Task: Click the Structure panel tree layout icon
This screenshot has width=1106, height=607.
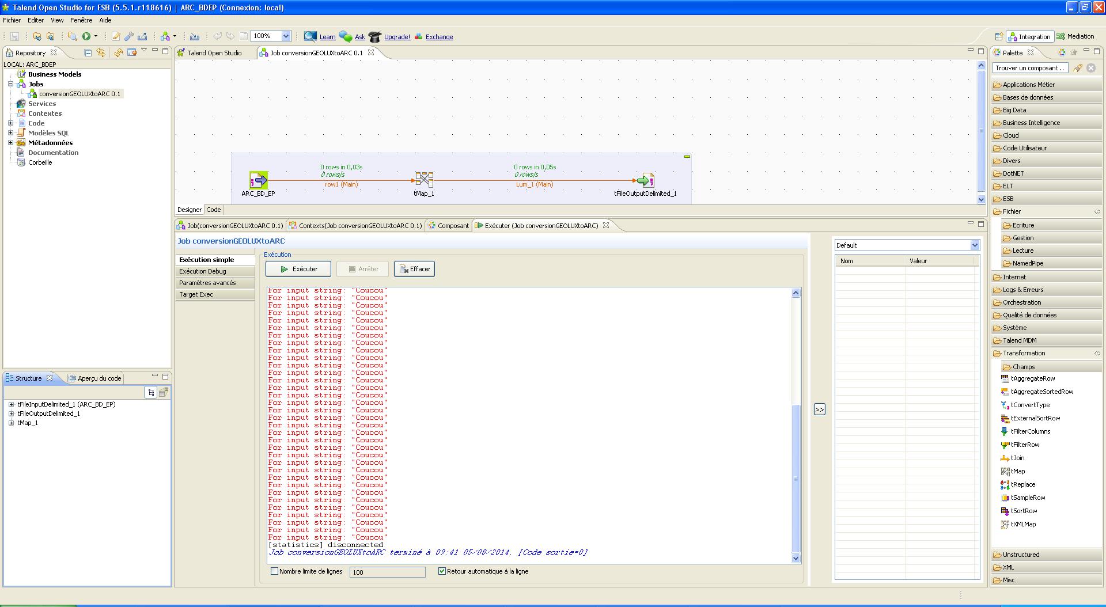Action: coord(150,392)
